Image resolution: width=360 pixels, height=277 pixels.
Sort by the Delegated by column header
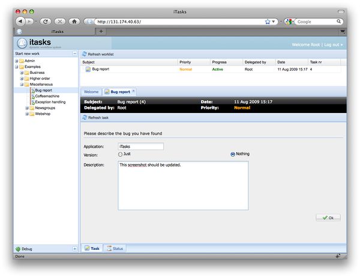coord(259,62)
